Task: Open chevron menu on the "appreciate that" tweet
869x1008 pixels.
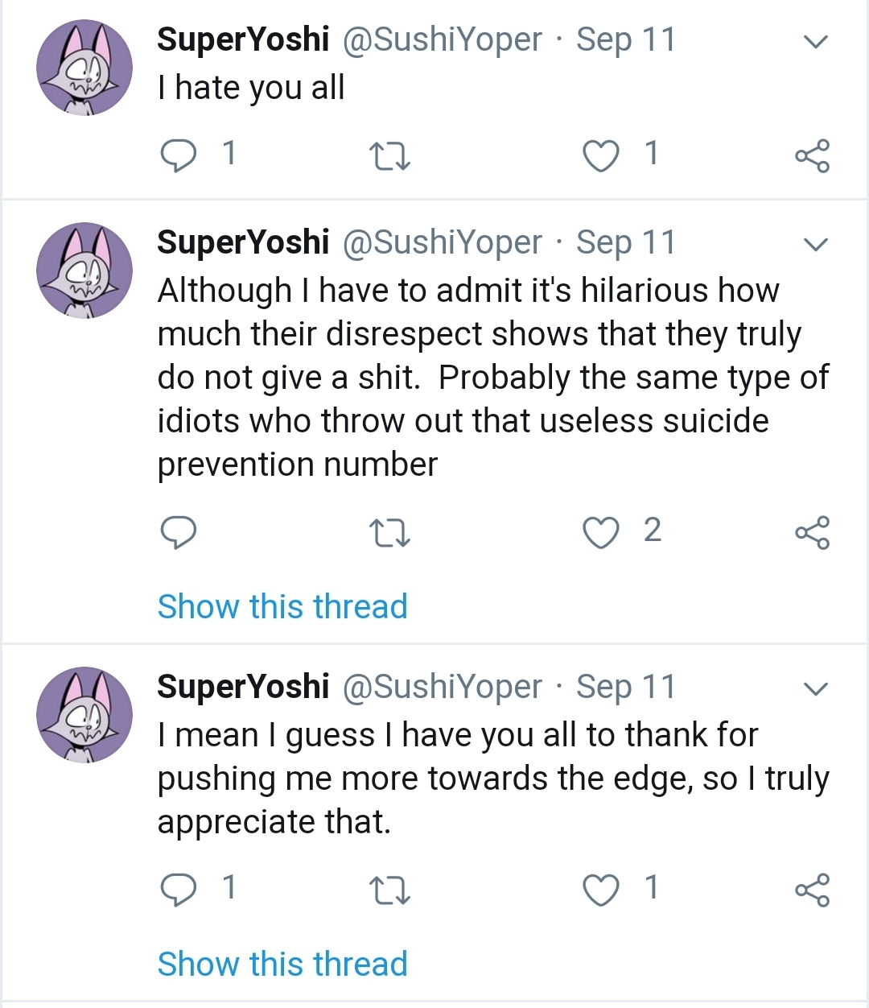Action: pos(816,689)
